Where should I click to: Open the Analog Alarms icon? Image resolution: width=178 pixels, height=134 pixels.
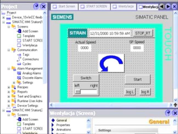[19, 73]
